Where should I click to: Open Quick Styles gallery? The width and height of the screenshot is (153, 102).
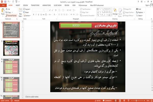120,13
